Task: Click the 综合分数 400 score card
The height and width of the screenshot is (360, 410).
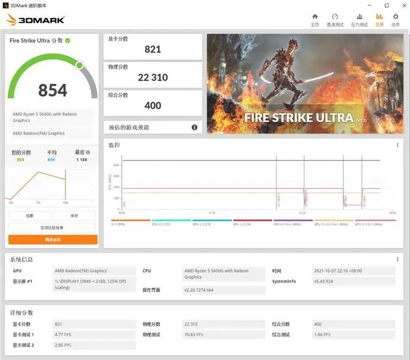Action: tap(153, 103)
